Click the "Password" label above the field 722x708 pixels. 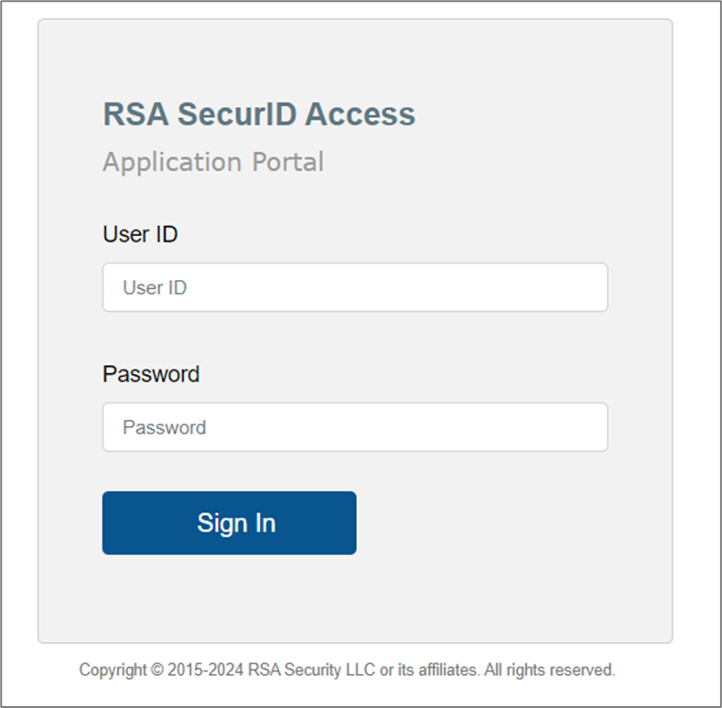[151, 374]
